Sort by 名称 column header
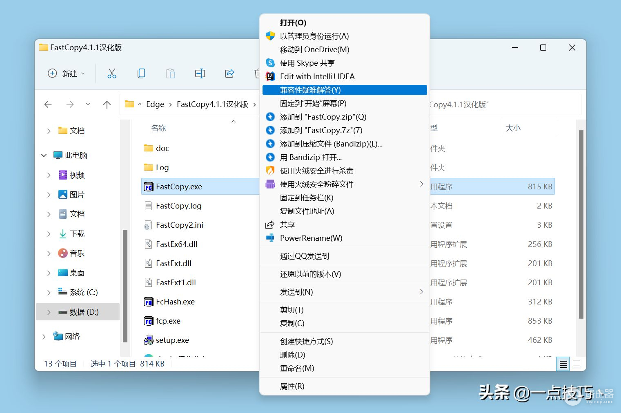621x413 pixels. pyautogui.click(x=158, y=128)
